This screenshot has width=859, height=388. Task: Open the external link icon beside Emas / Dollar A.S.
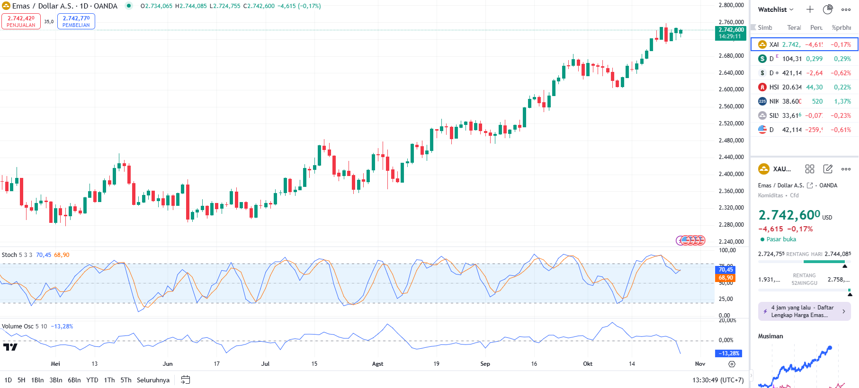(x=810, y=185)
